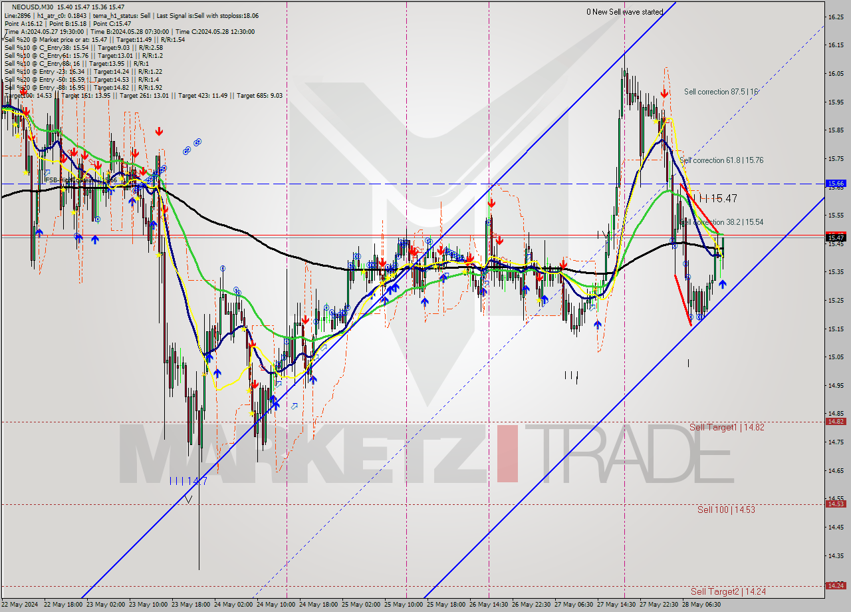
Task: Click the 'C_Entry38: 15.54' sell line
Action: (84, 47)
